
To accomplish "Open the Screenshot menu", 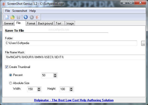I will coord(20,11).
